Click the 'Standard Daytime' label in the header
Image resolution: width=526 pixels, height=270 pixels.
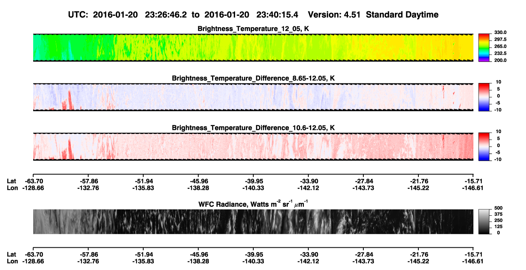(402, 15)
